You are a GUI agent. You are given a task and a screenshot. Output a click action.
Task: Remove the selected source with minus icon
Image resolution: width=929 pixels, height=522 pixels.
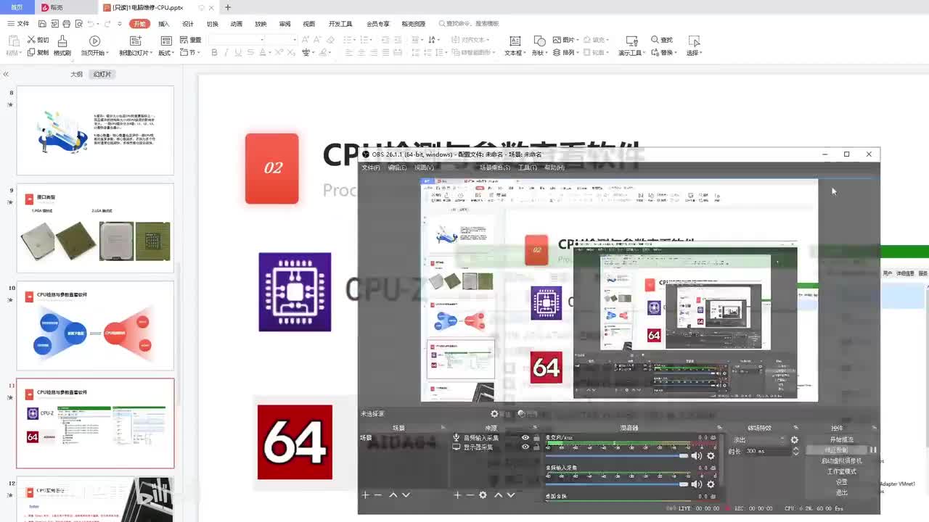click(x=470, y=495)
